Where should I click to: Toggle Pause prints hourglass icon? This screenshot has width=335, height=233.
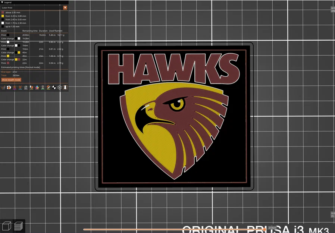pos(43,87)
